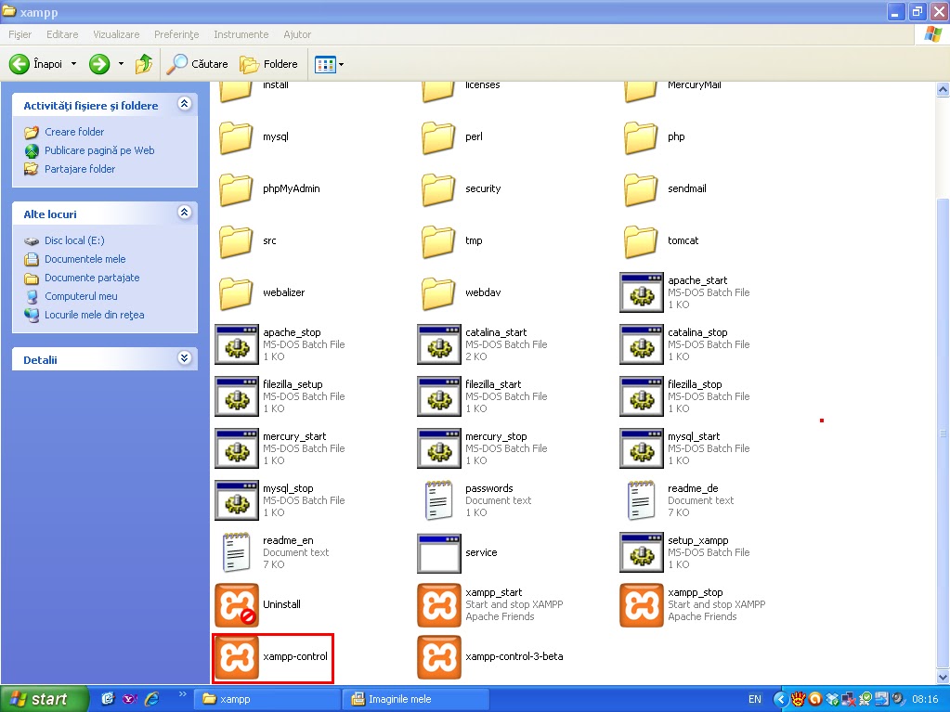
Task: Click the Windows start button
Action: coord(45,699)
